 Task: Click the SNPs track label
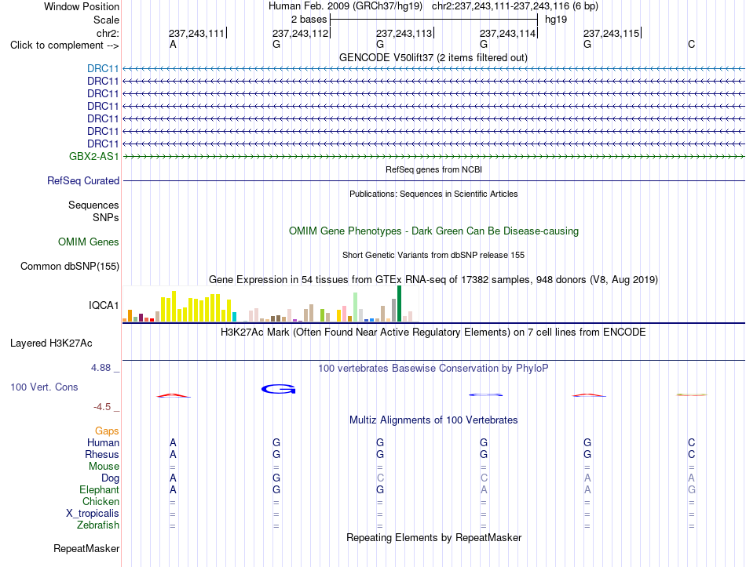tap(106, 217)
